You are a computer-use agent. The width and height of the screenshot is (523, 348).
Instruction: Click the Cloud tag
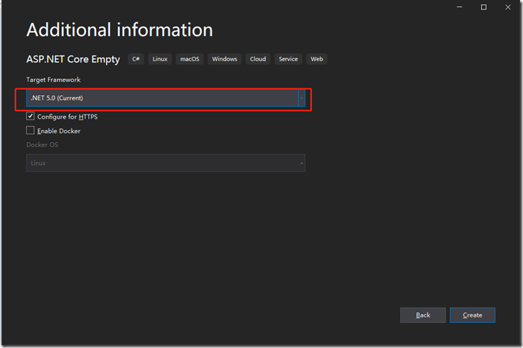[x=258, y=59]
